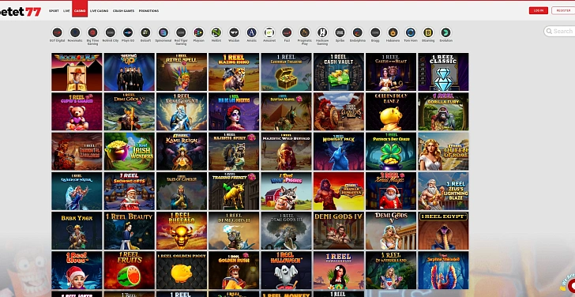Open 1 Reel Irish Wonders game
This screenshot has width=575, height=297.
point(129,151)
